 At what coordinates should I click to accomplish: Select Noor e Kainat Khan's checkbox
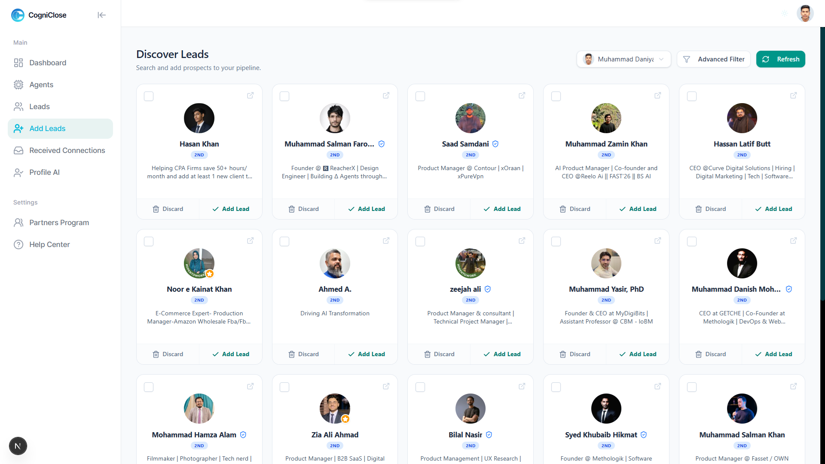(149, 241)
